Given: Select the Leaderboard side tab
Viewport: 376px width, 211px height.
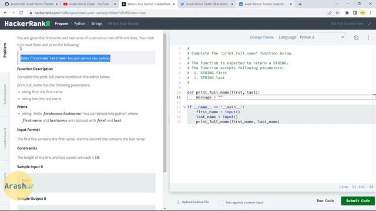Looking at the screenshot, I should pyautogui.click(x=5, y=138).
